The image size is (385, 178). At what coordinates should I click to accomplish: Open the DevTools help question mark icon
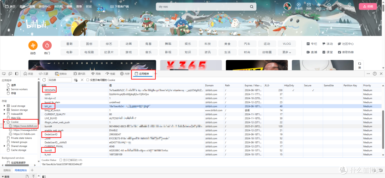tap(375, 74)
